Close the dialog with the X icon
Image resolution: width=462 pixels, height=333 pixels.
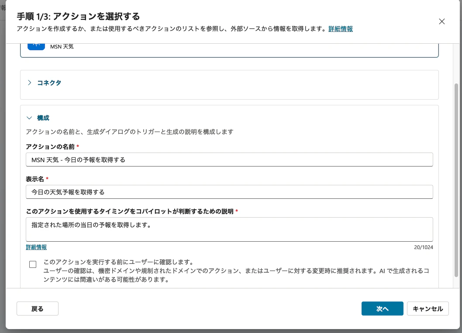tap(441, 21)
